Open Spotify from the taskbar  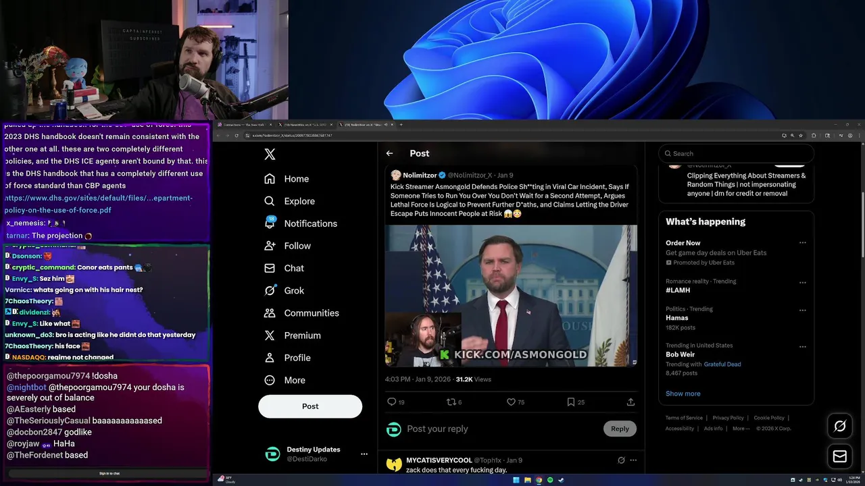point(549,480)
